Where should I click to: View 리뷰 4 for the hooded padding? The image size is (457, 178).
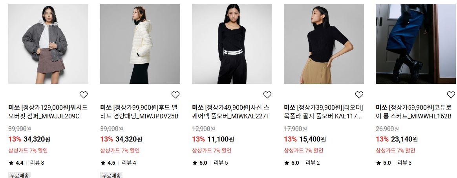tap(129, 163)
